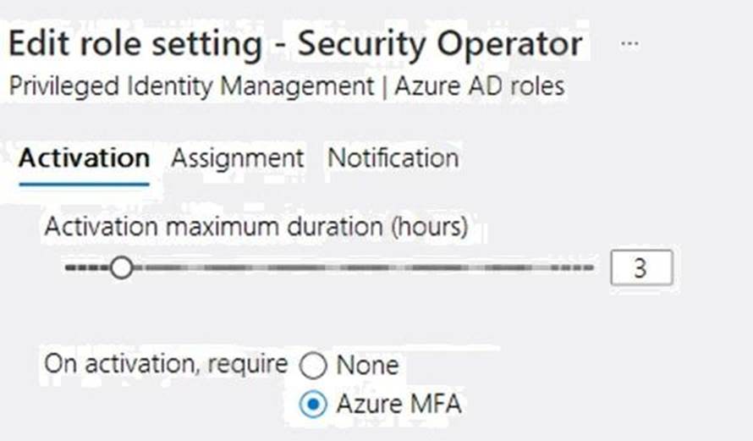This screenshot has height=441, width=753.
Task: Click the 'Edit role setting - Security Operator' title
Action: 294,44
